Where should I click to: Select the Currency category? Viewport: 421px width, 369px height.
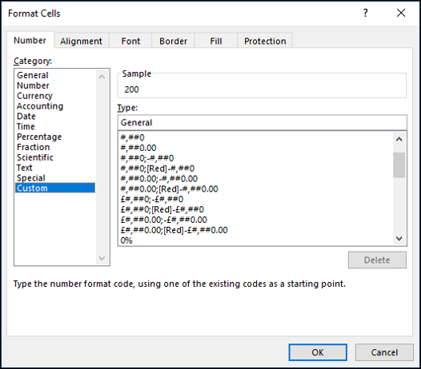pos(34,96)
